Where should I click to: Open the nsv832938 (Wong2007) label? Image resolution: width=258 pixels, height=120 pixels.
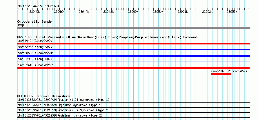coord(35,47)
